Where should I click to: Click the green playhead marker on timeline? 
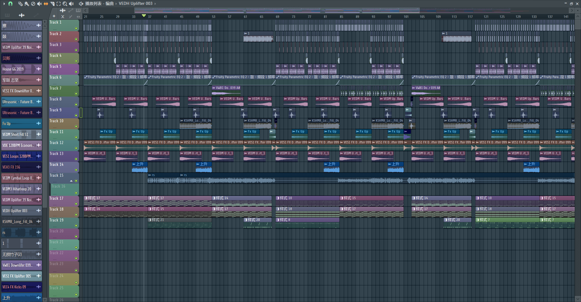144,16
